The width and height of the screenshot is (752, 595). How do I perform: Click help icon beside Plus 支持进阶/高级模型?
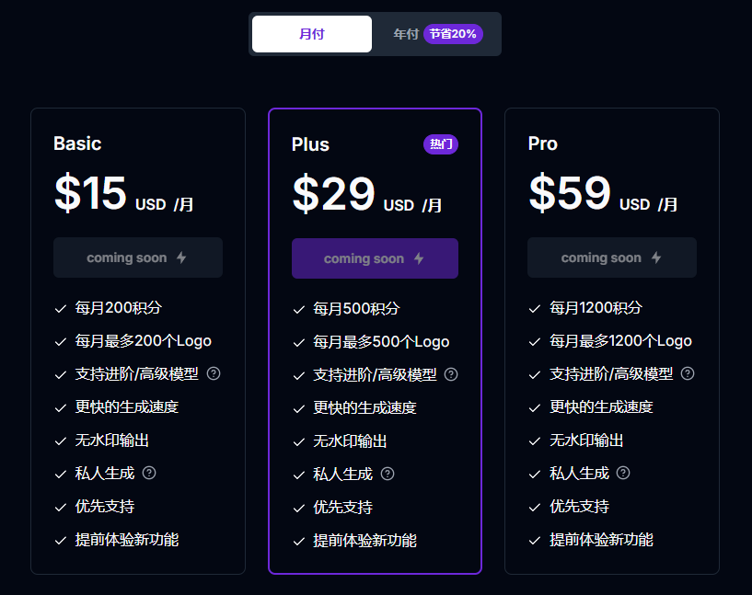(451, 374)
